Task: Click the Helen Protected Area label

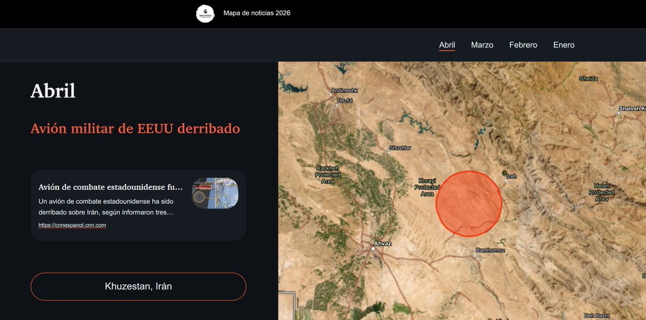Action: (x=602, y=192)
